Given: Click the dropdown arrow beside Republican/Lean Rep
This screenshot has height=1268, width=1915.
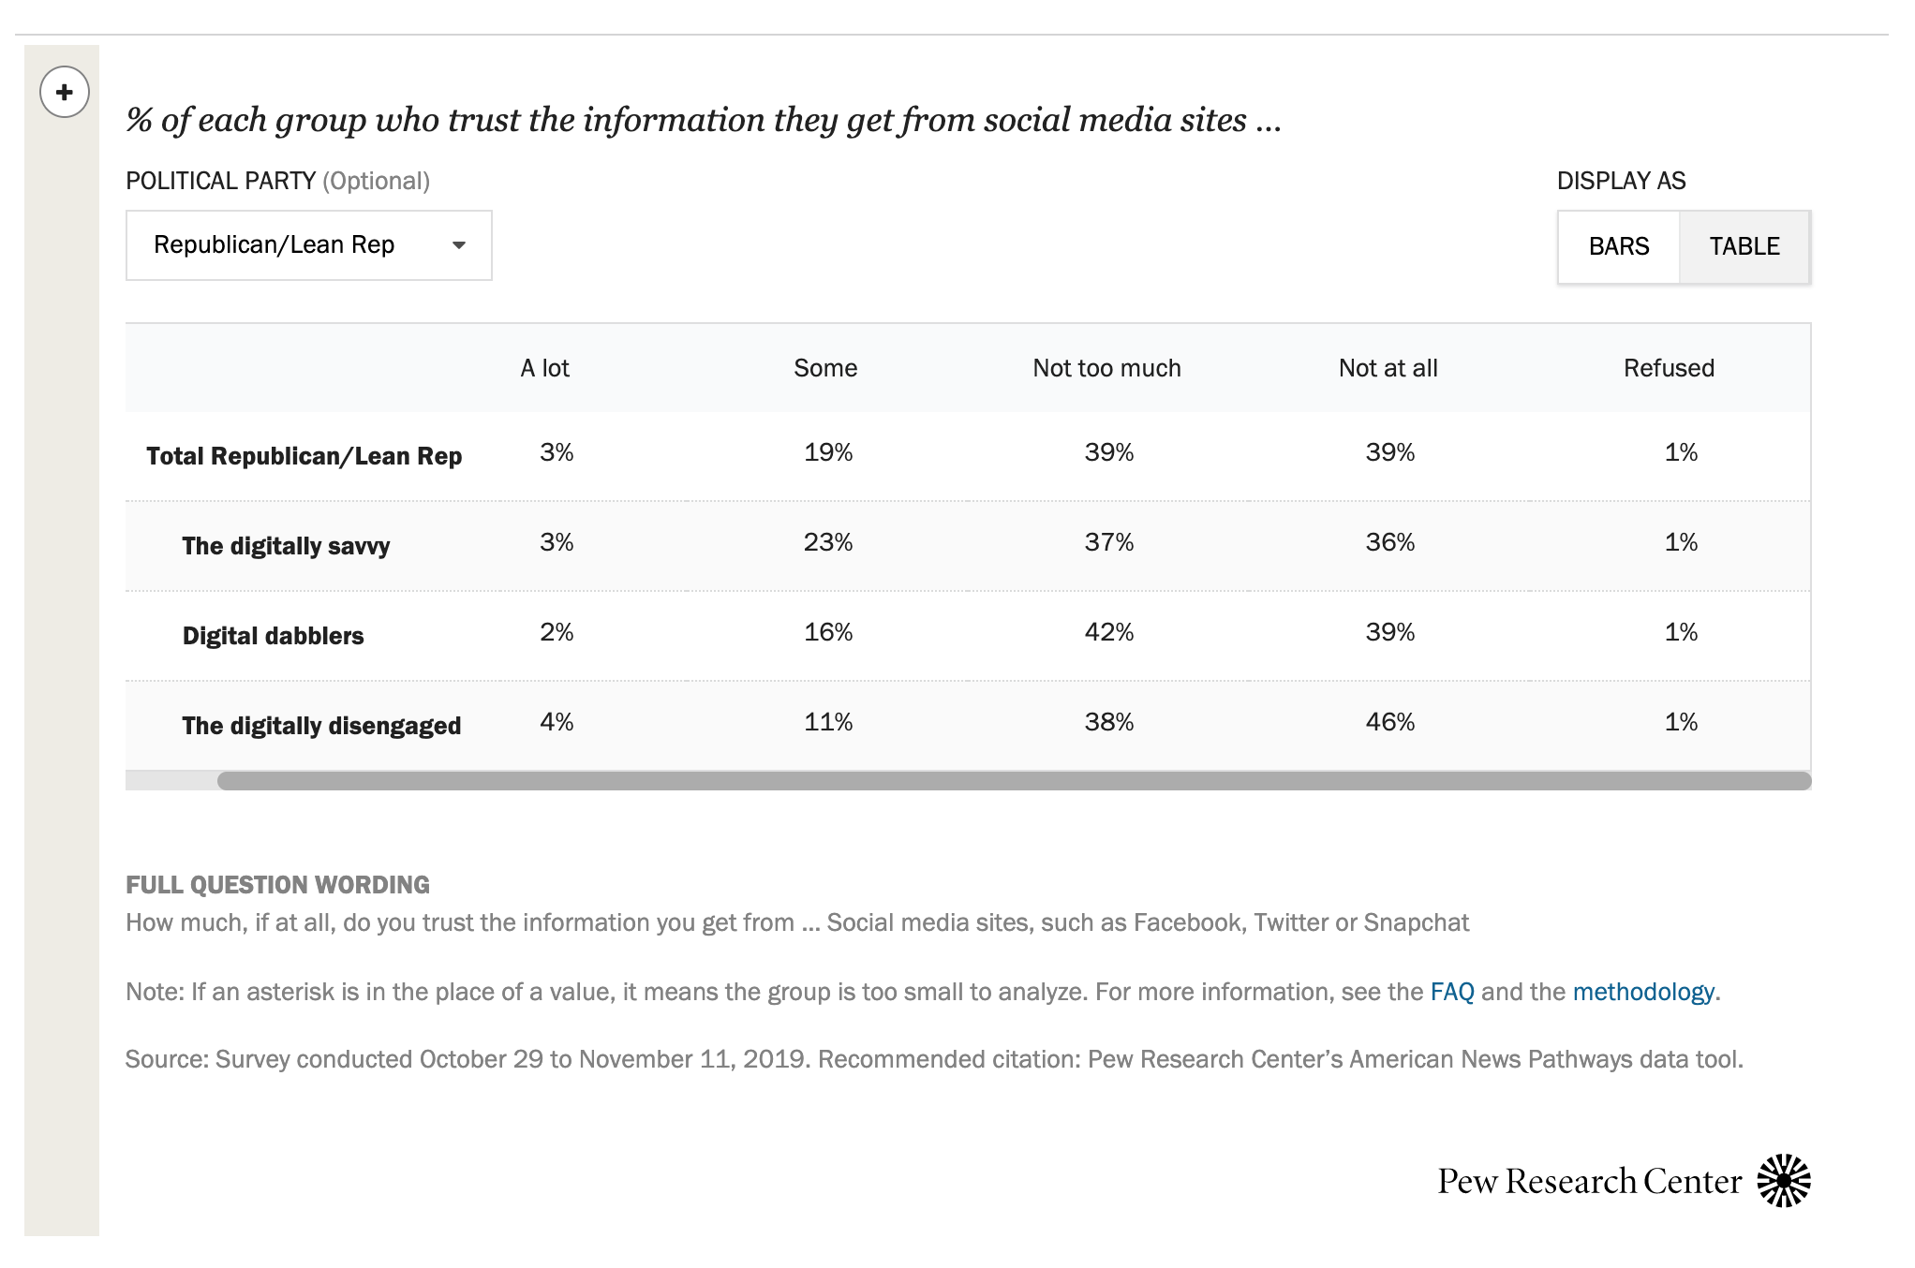Looking at the screenshot, I should 459,245.
